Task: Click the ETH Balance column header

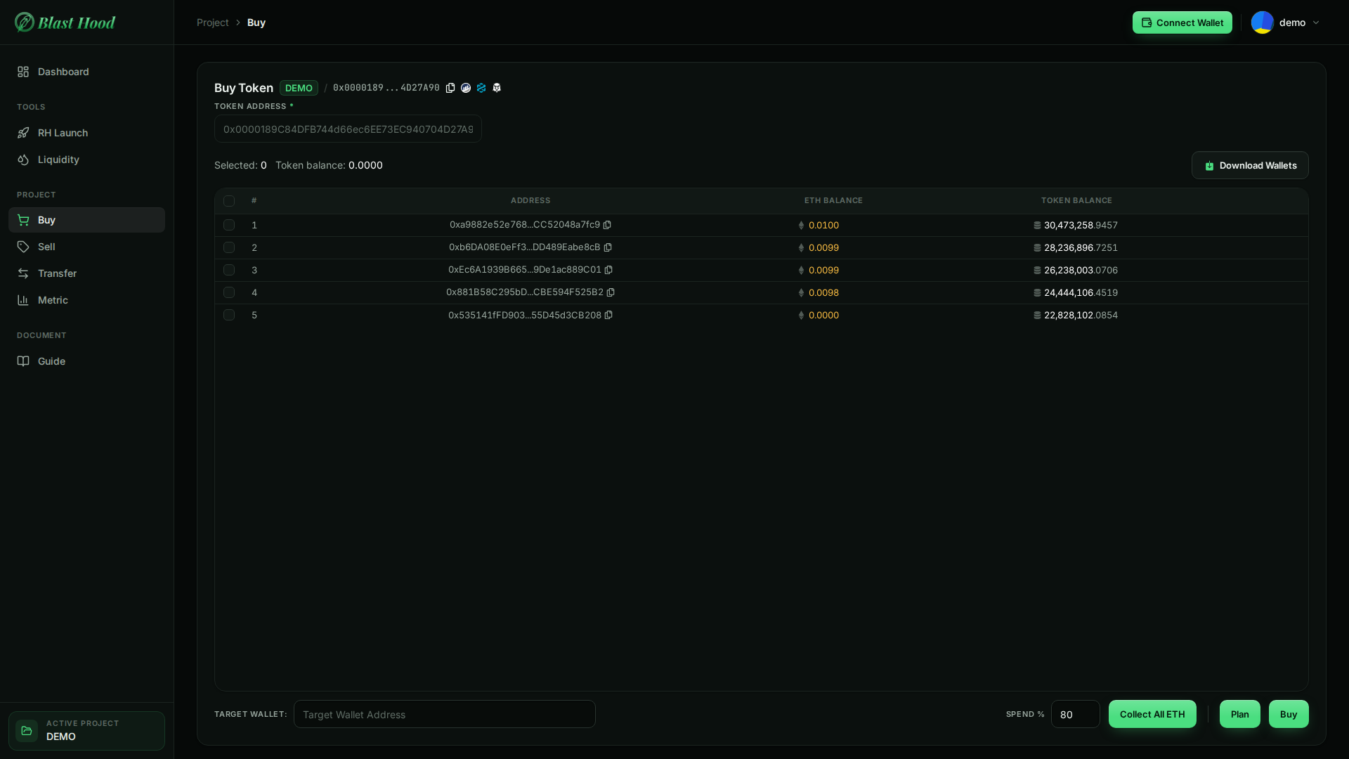Action: tap(833, 200)
